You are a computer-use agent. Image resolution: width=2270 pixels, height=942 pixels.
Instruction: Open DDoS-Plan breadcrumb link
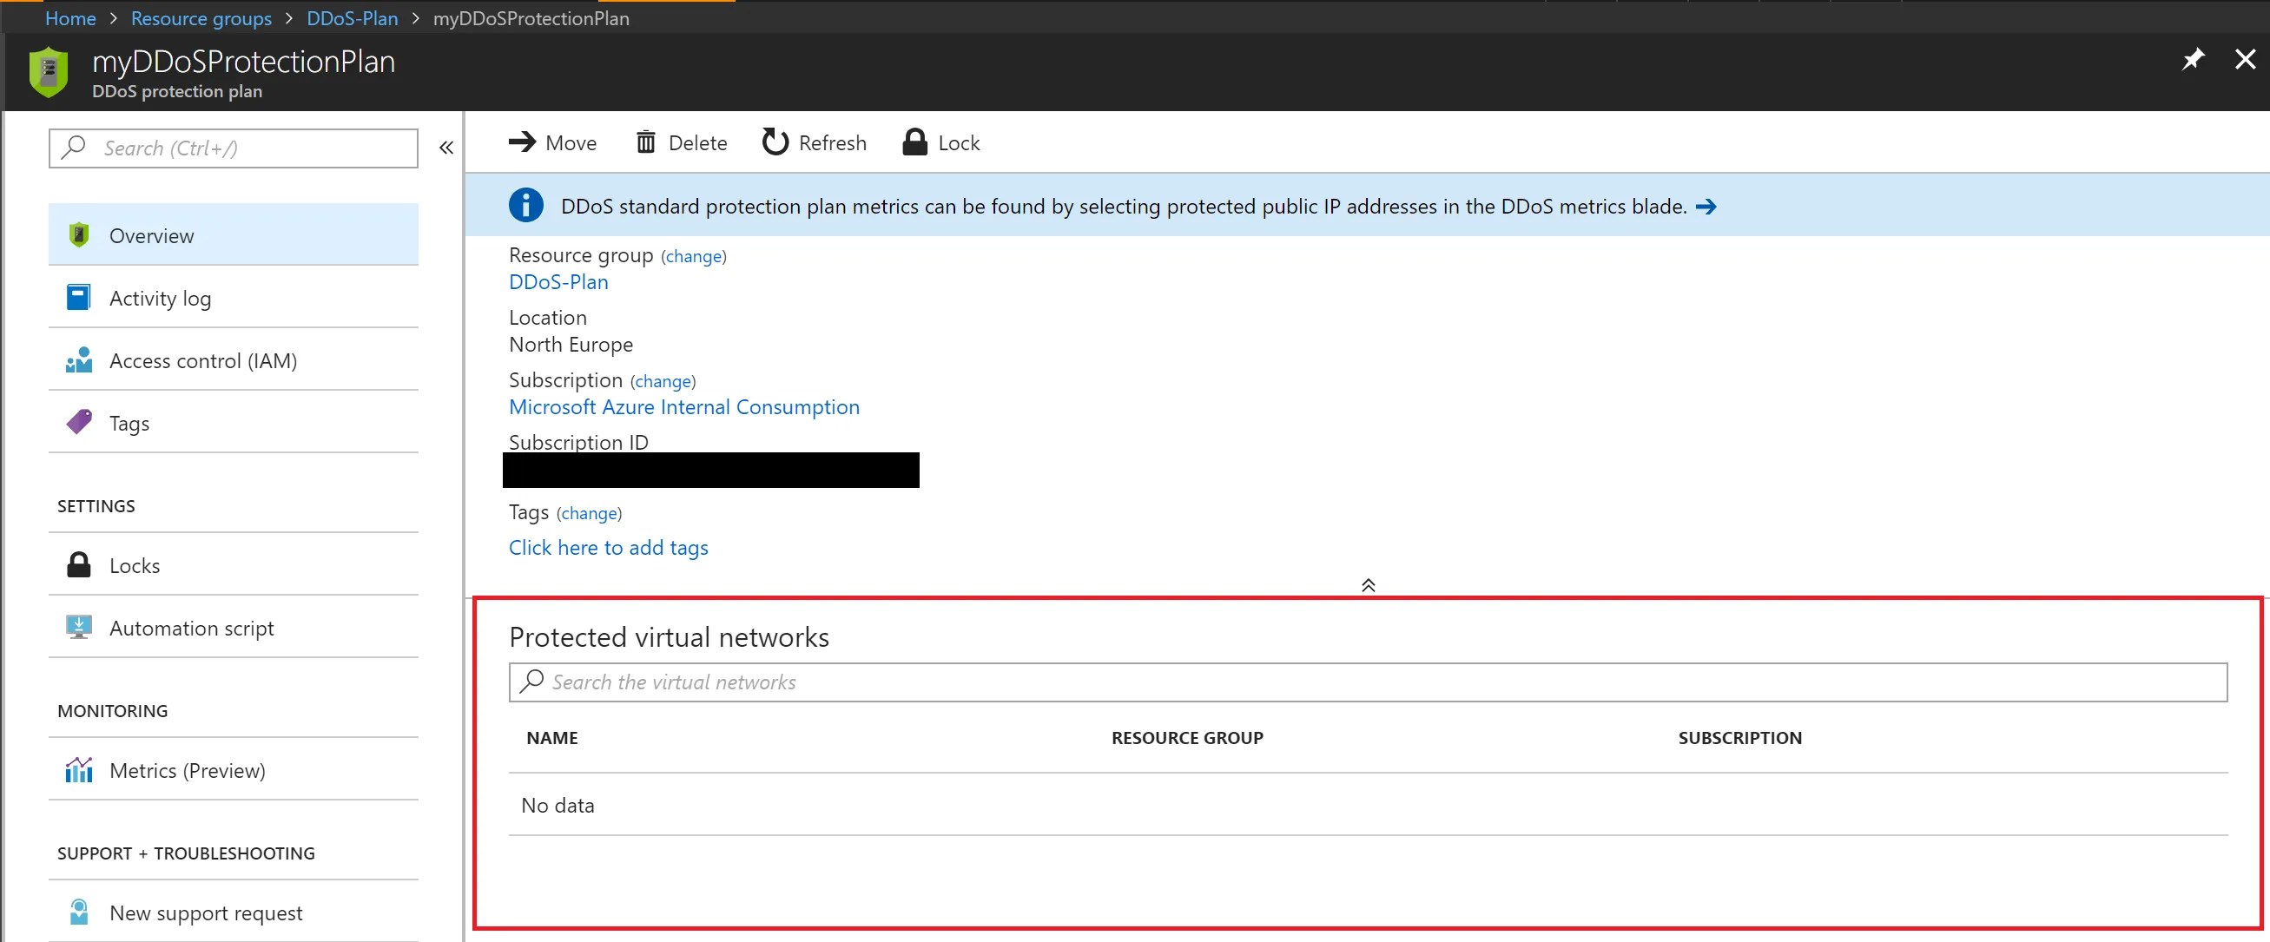click(x=353, y=18)
